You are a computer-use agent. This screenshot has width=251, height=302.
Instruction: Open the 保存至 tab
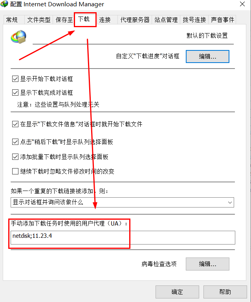[x=64, y=20]
